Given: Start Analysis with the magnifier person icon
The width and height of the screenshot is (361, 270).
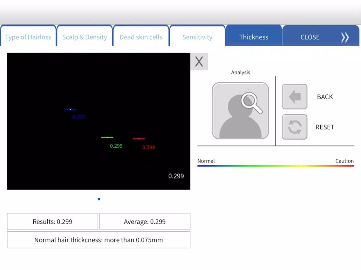Looking at the screenshot, I should coord(240,111).
